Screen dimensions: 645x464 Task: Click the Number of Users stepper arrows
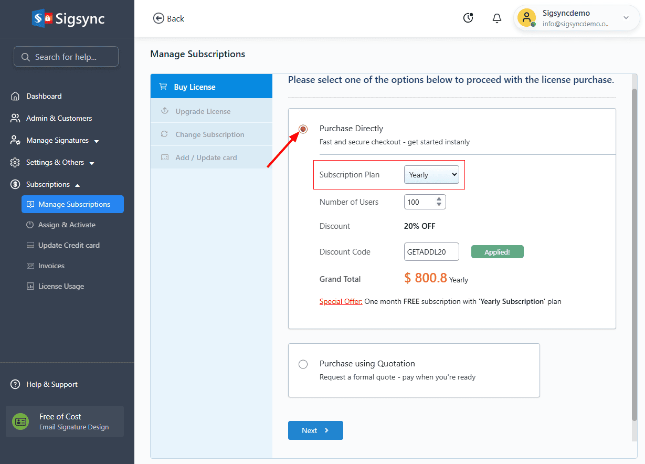click(439, 202)
